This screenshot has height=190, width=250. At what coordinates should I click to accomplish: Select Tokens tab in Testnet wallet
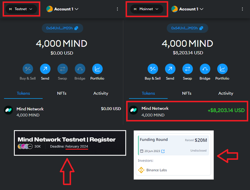23,94
